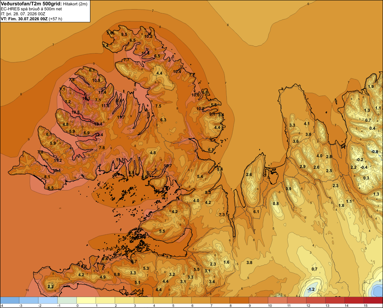Select the blue -4 to -3 legend swatch

(10, 300)
